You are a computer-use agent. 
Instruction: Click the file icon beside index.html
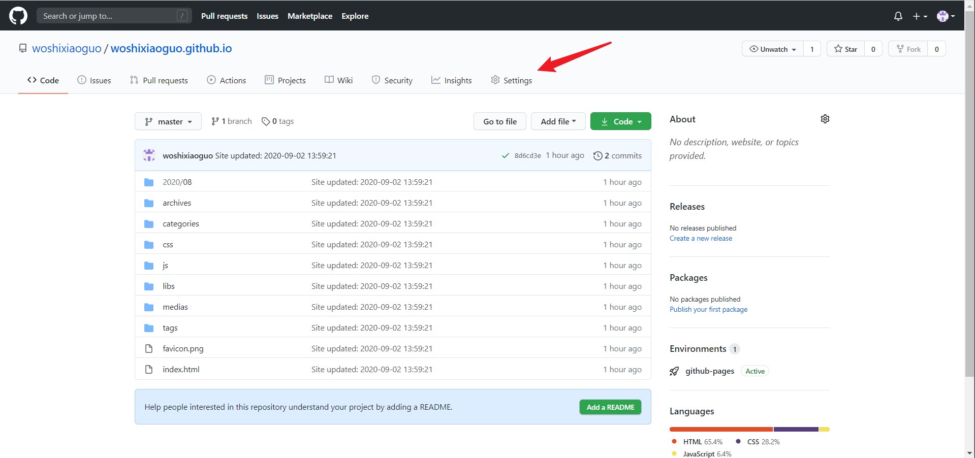pyautogui.click(x=149, y=369)
